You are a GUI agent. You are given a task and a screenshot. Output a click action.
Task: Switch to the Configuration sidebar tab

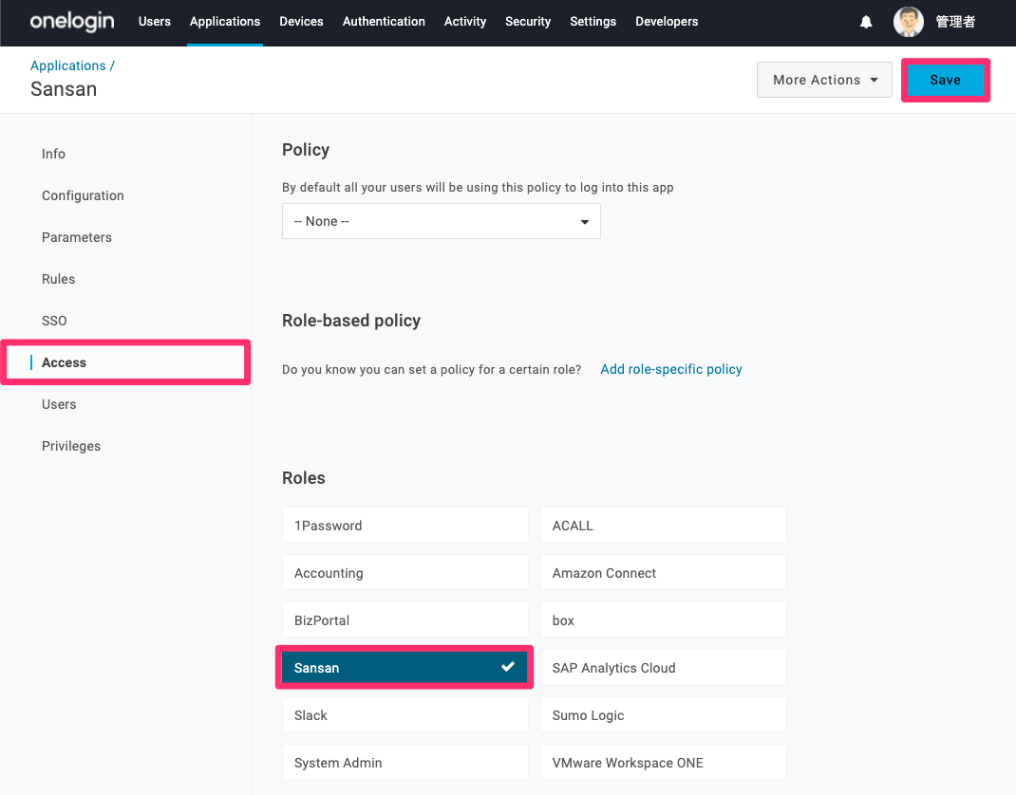point(83,195)
